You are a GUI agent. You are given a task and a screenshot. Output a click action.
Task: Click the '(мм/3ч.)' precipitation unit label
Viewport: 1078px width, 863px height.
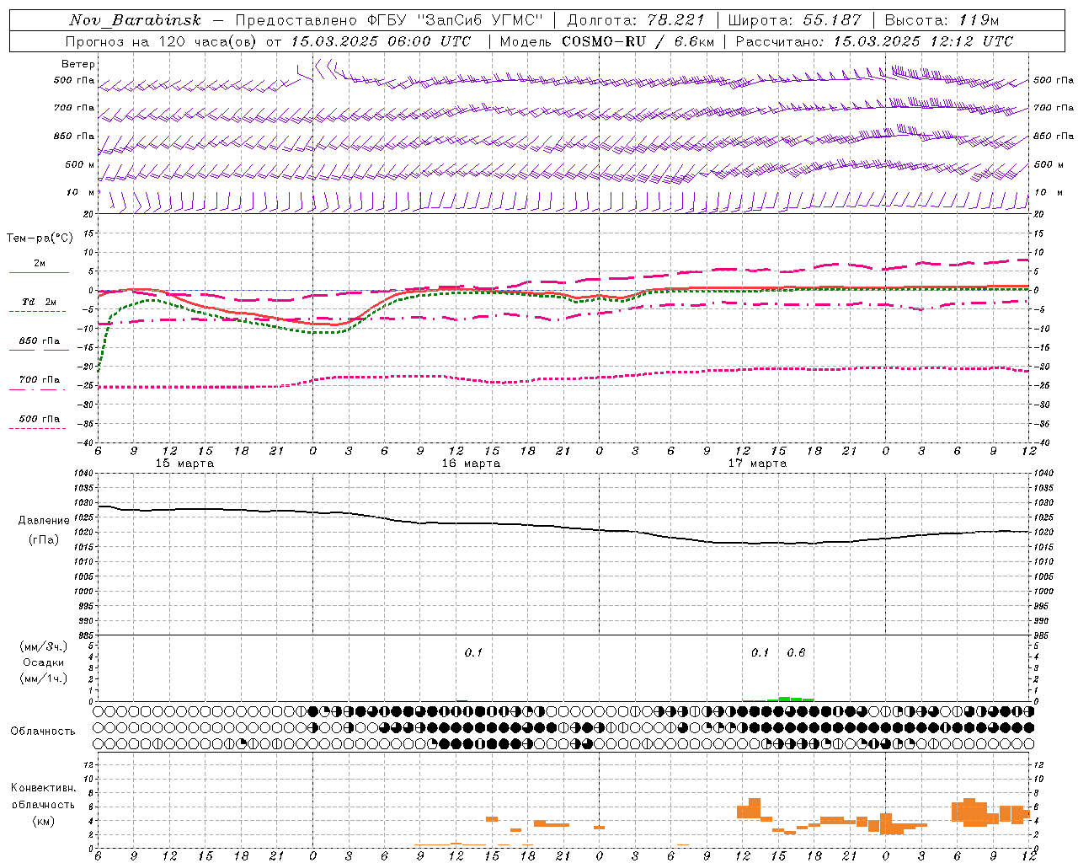(x=44, y=647)
